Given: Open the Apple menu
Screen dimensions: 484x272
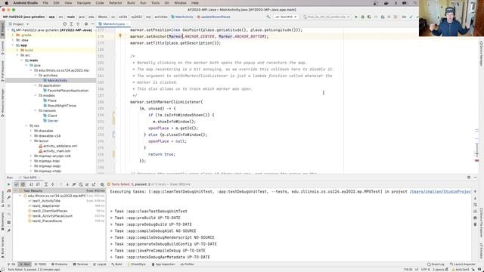Looking at the screenshot, I should coord(6,3).
